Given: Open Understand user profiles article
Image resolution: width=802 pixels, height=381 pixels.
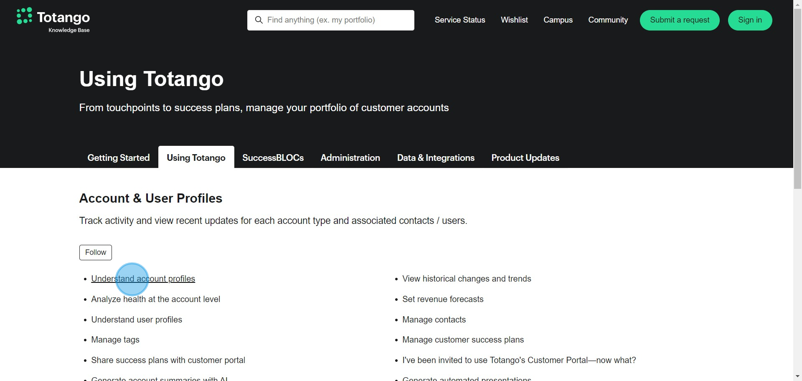Looking at the screenshot, I should (137, 320).
